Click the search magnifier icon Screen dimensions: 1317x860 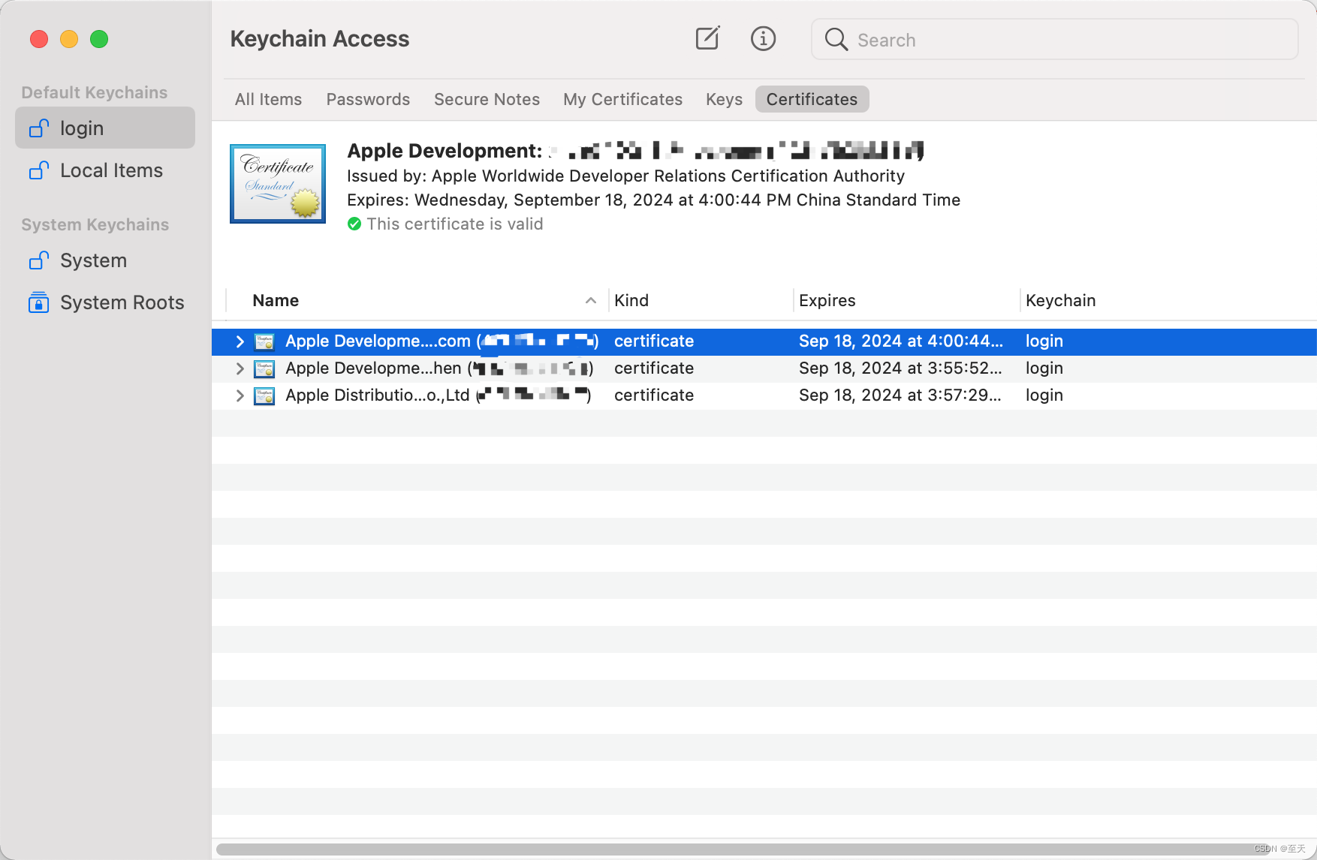click(x=836, y=40)
